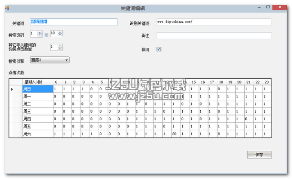Click the 周四 hour 21 cell showing 0
Viewport: 292px width, 179px height.
coord(250,119)
